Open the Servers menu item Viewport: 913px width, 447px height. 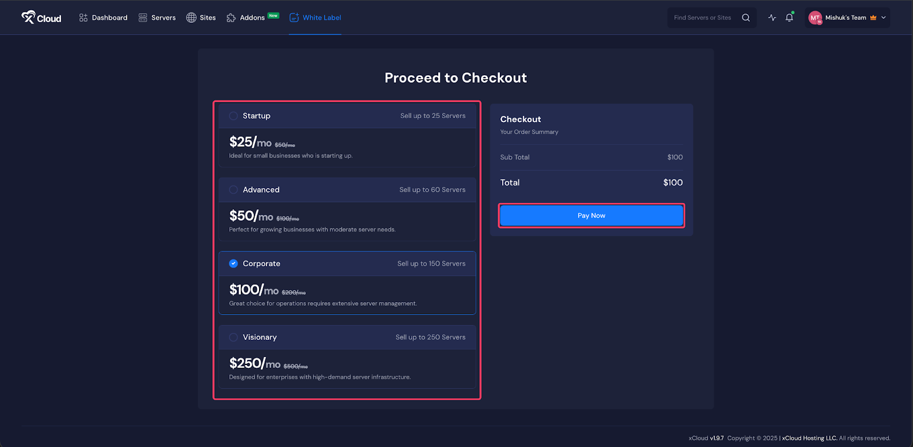pyautogui.click(x=163, y=18)
